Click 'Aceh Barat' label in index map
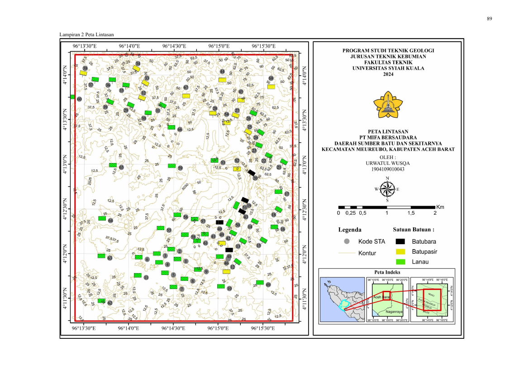Viewport: 524px width, 371px height. click(381, 297)
